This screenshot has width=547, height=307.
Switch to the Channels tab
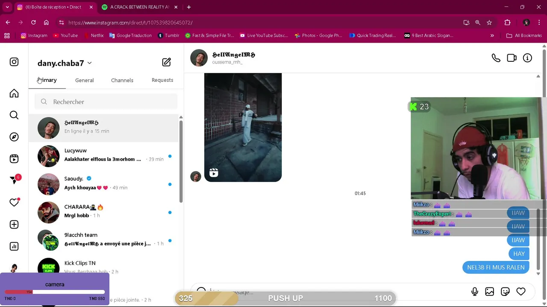122,80
